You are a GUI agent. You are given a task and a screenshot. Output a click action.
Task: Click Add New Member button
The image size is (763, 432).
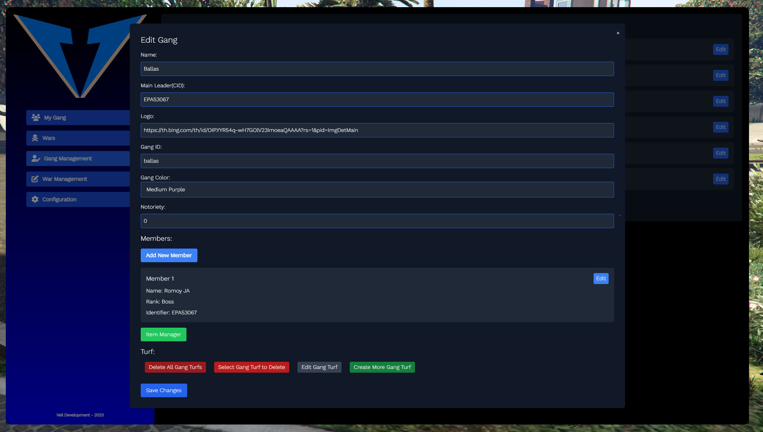[169, 255]
